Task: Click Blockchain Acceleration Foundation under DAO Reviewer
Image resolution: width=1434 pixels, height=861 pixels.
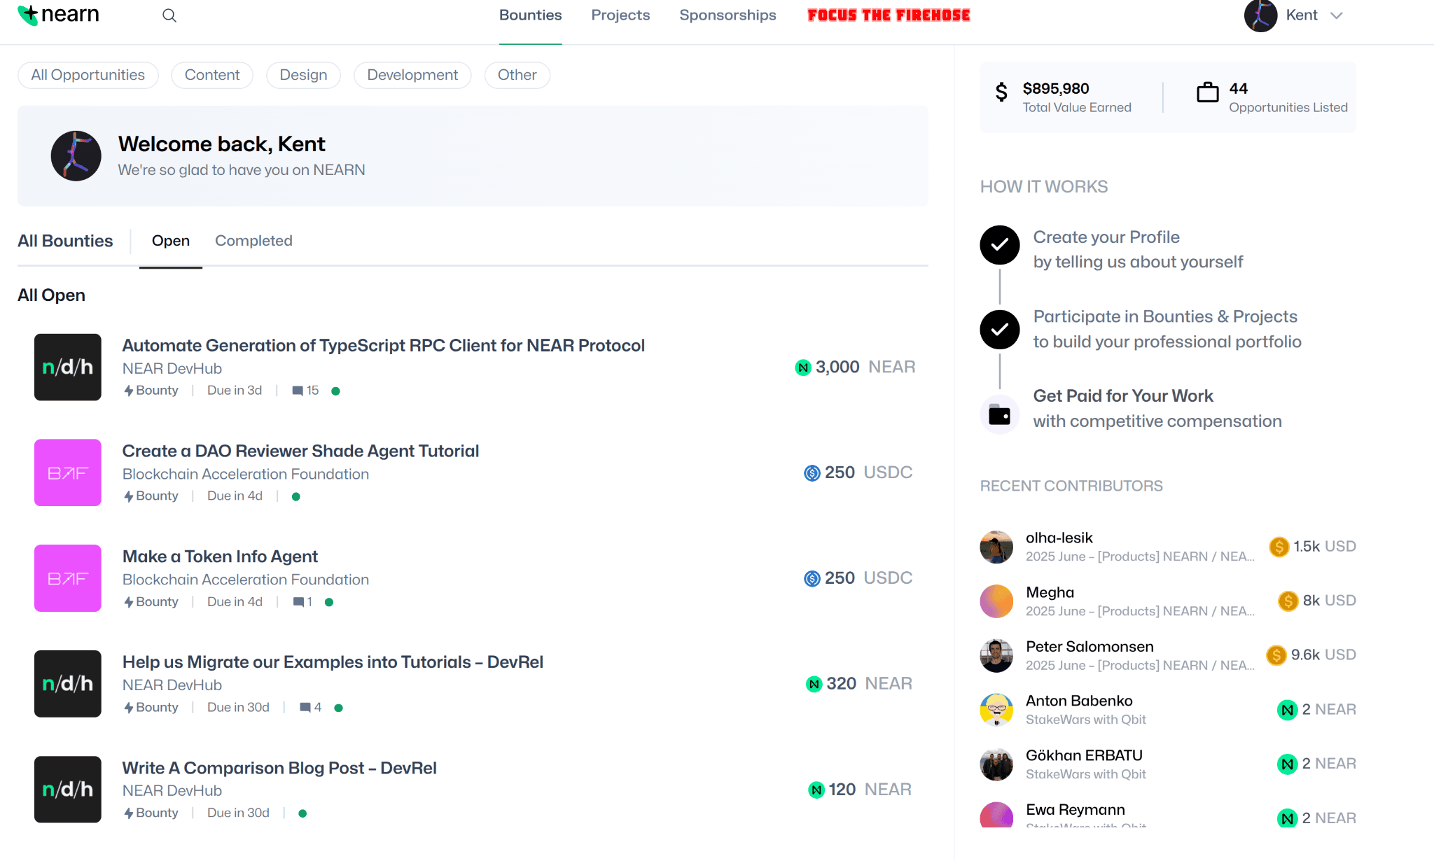Action: 246,474
